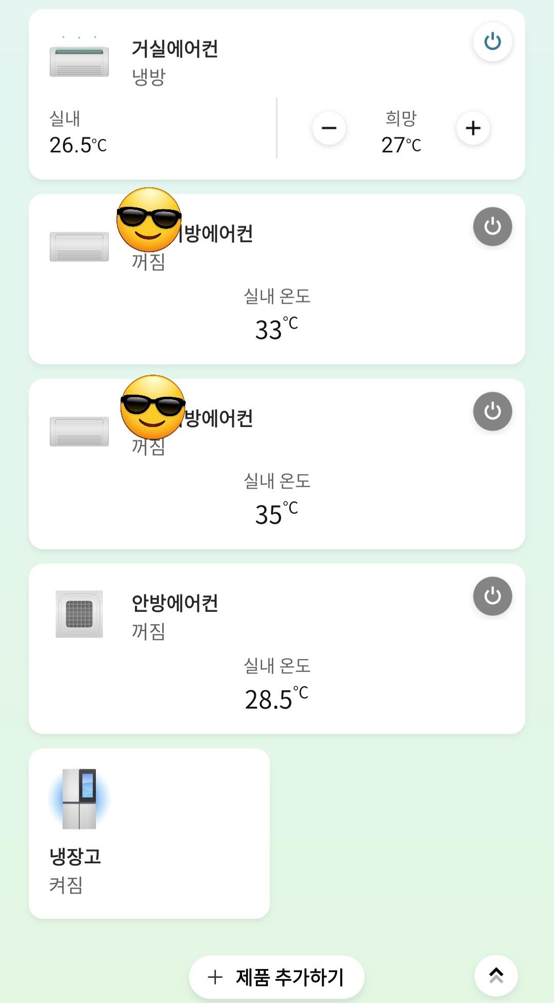Toggle 안방에어컨 power button
Image resolution: width=554 pixels, height=1003 pixels.
coord(492,596)
